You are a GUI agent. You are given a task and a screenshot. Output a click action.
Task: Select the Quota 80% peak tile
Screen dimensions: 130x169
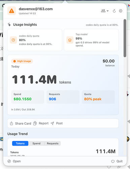coord(98,97)
